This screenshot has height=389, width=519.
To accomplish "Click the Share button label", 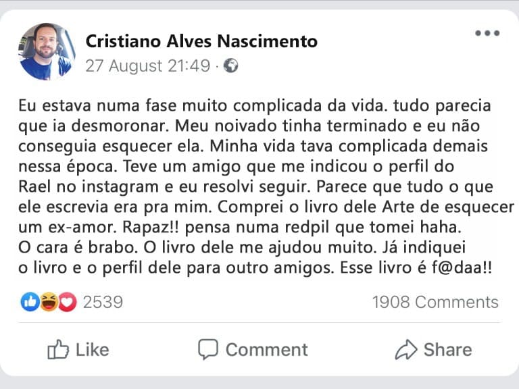I will point(447,349).
